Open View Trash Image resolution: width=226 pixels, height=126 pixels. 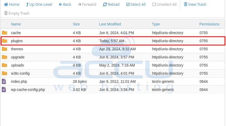tap(195, 4)
